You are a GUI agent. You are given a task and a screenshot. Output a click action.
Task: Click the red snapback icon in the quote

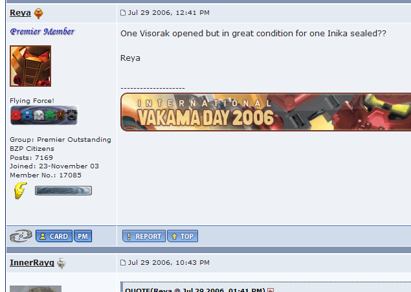pos(271,290)
